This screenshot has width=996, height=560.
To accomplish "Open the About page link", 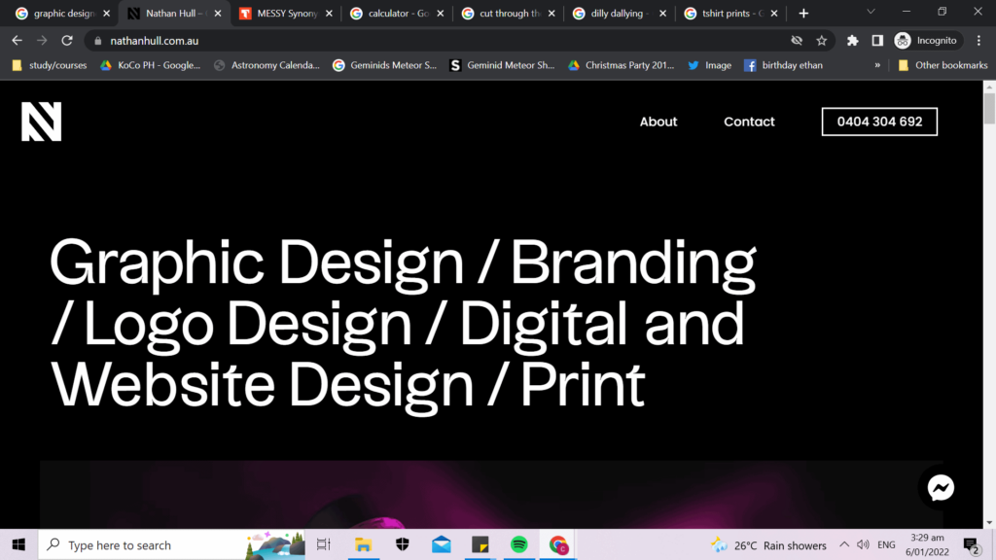I will (x=658, y=122).
